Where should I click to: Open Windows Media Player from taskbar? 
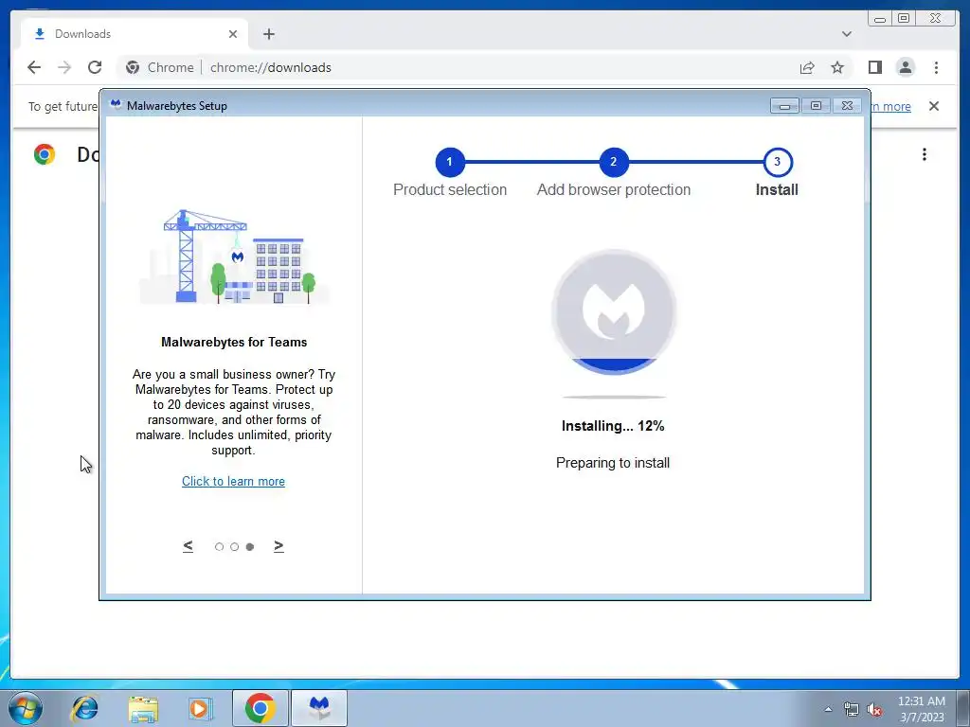click(201, 708)
